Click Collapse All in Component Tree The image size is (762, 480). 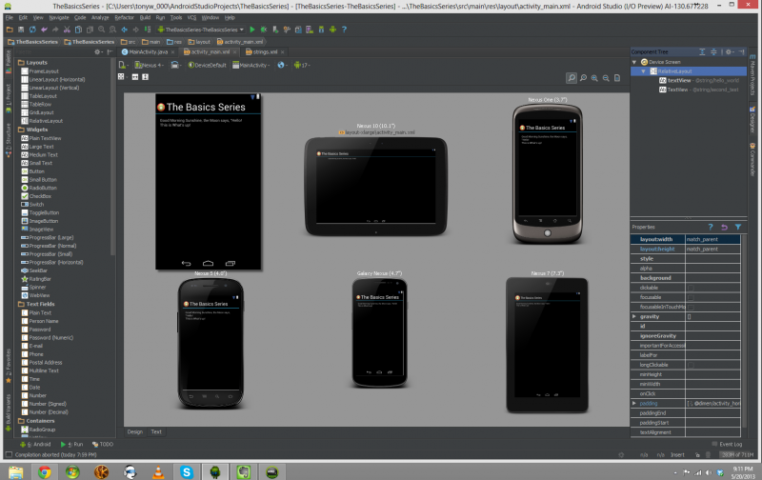713,51
